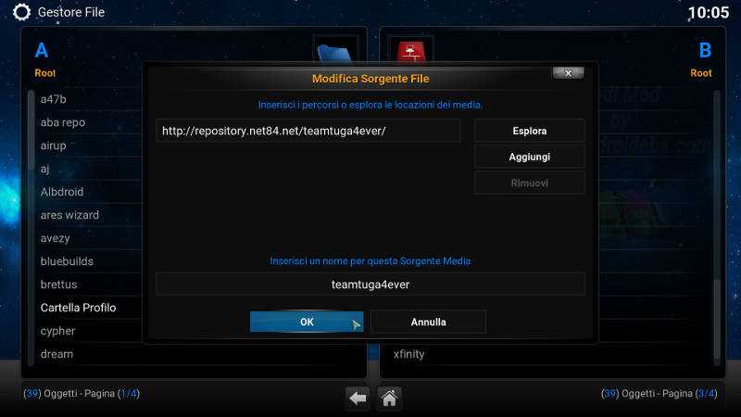
Task: Click the Aggiungi button
Action: 529,157
